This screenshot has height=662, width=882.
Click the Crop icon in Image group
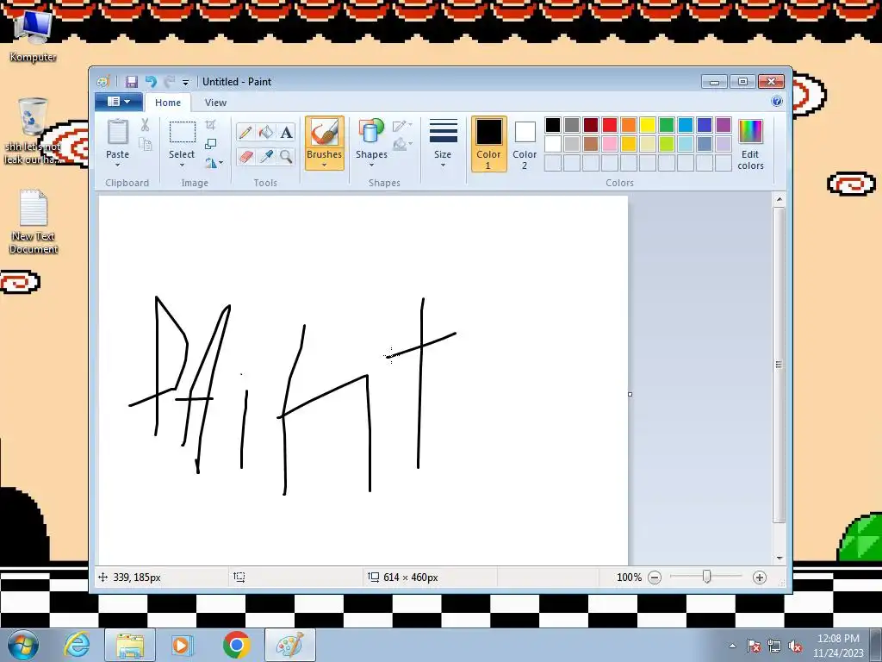pyautogui.click(x=210, y=125)
